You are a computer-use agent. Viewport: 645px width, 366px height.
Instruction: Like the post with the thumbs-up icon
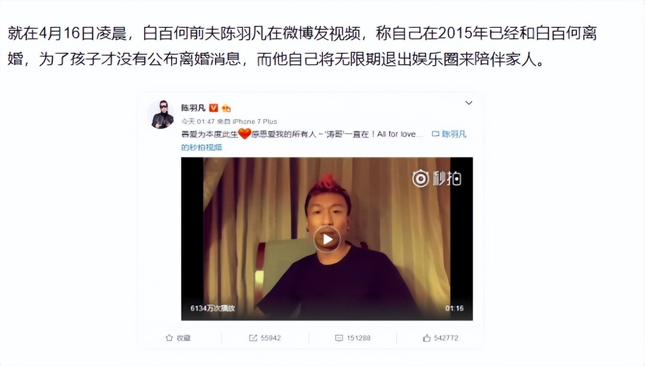point(427,338)
